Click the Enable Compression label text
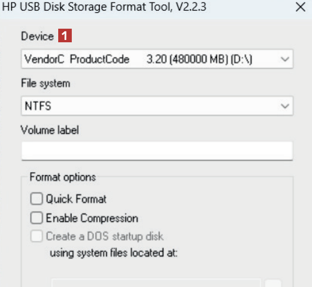The image size is (312, 287). click(92, 218)
